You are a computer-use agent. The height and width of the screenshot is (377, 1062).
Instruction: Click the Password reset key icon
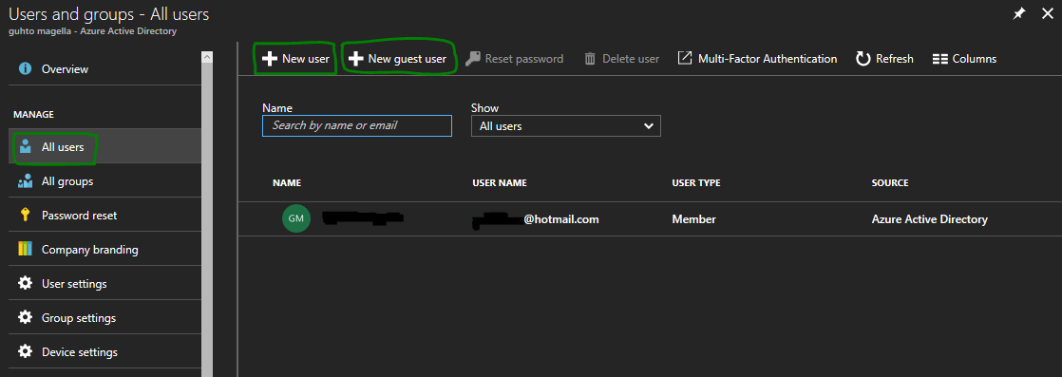[x=25, y=216]
